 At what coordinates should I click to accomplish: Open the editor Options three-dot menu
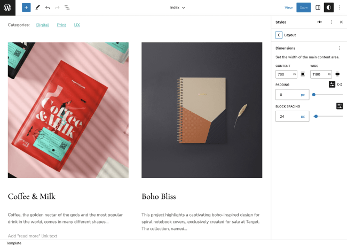(340, 7)
